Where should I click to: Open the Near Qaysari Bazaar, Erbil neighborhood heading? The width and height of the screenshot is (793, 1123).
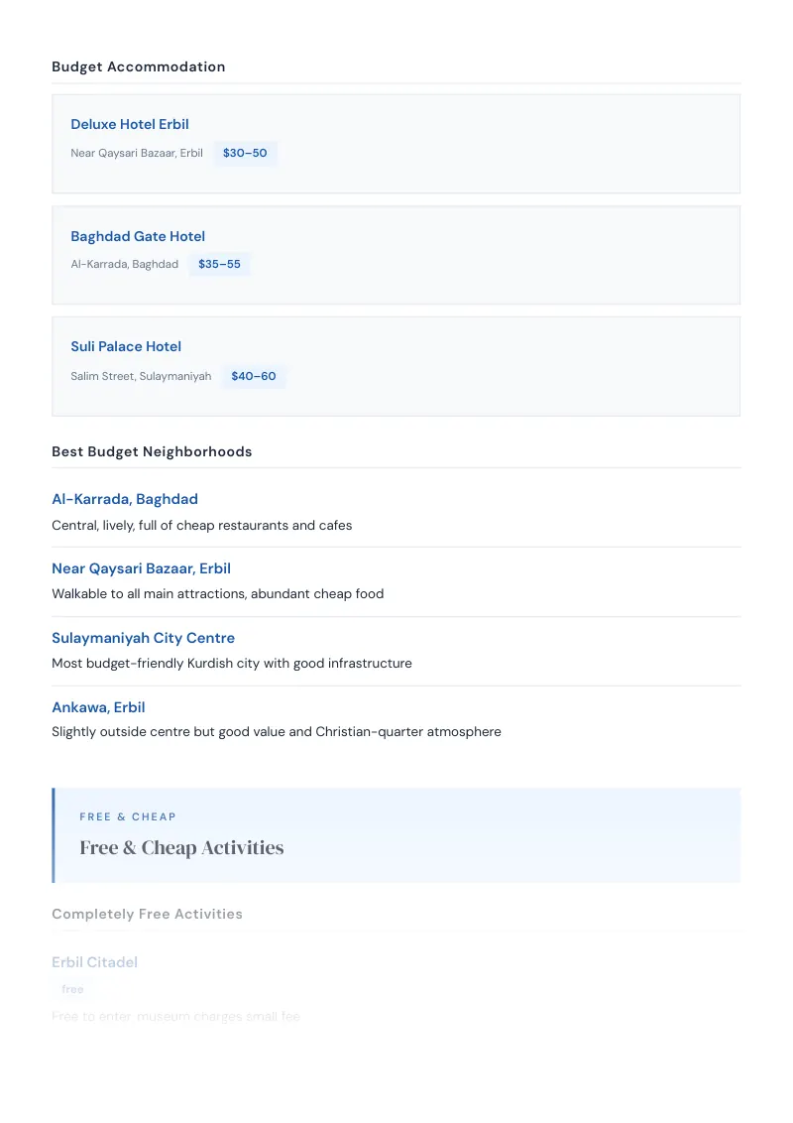[x=141, y=568]
